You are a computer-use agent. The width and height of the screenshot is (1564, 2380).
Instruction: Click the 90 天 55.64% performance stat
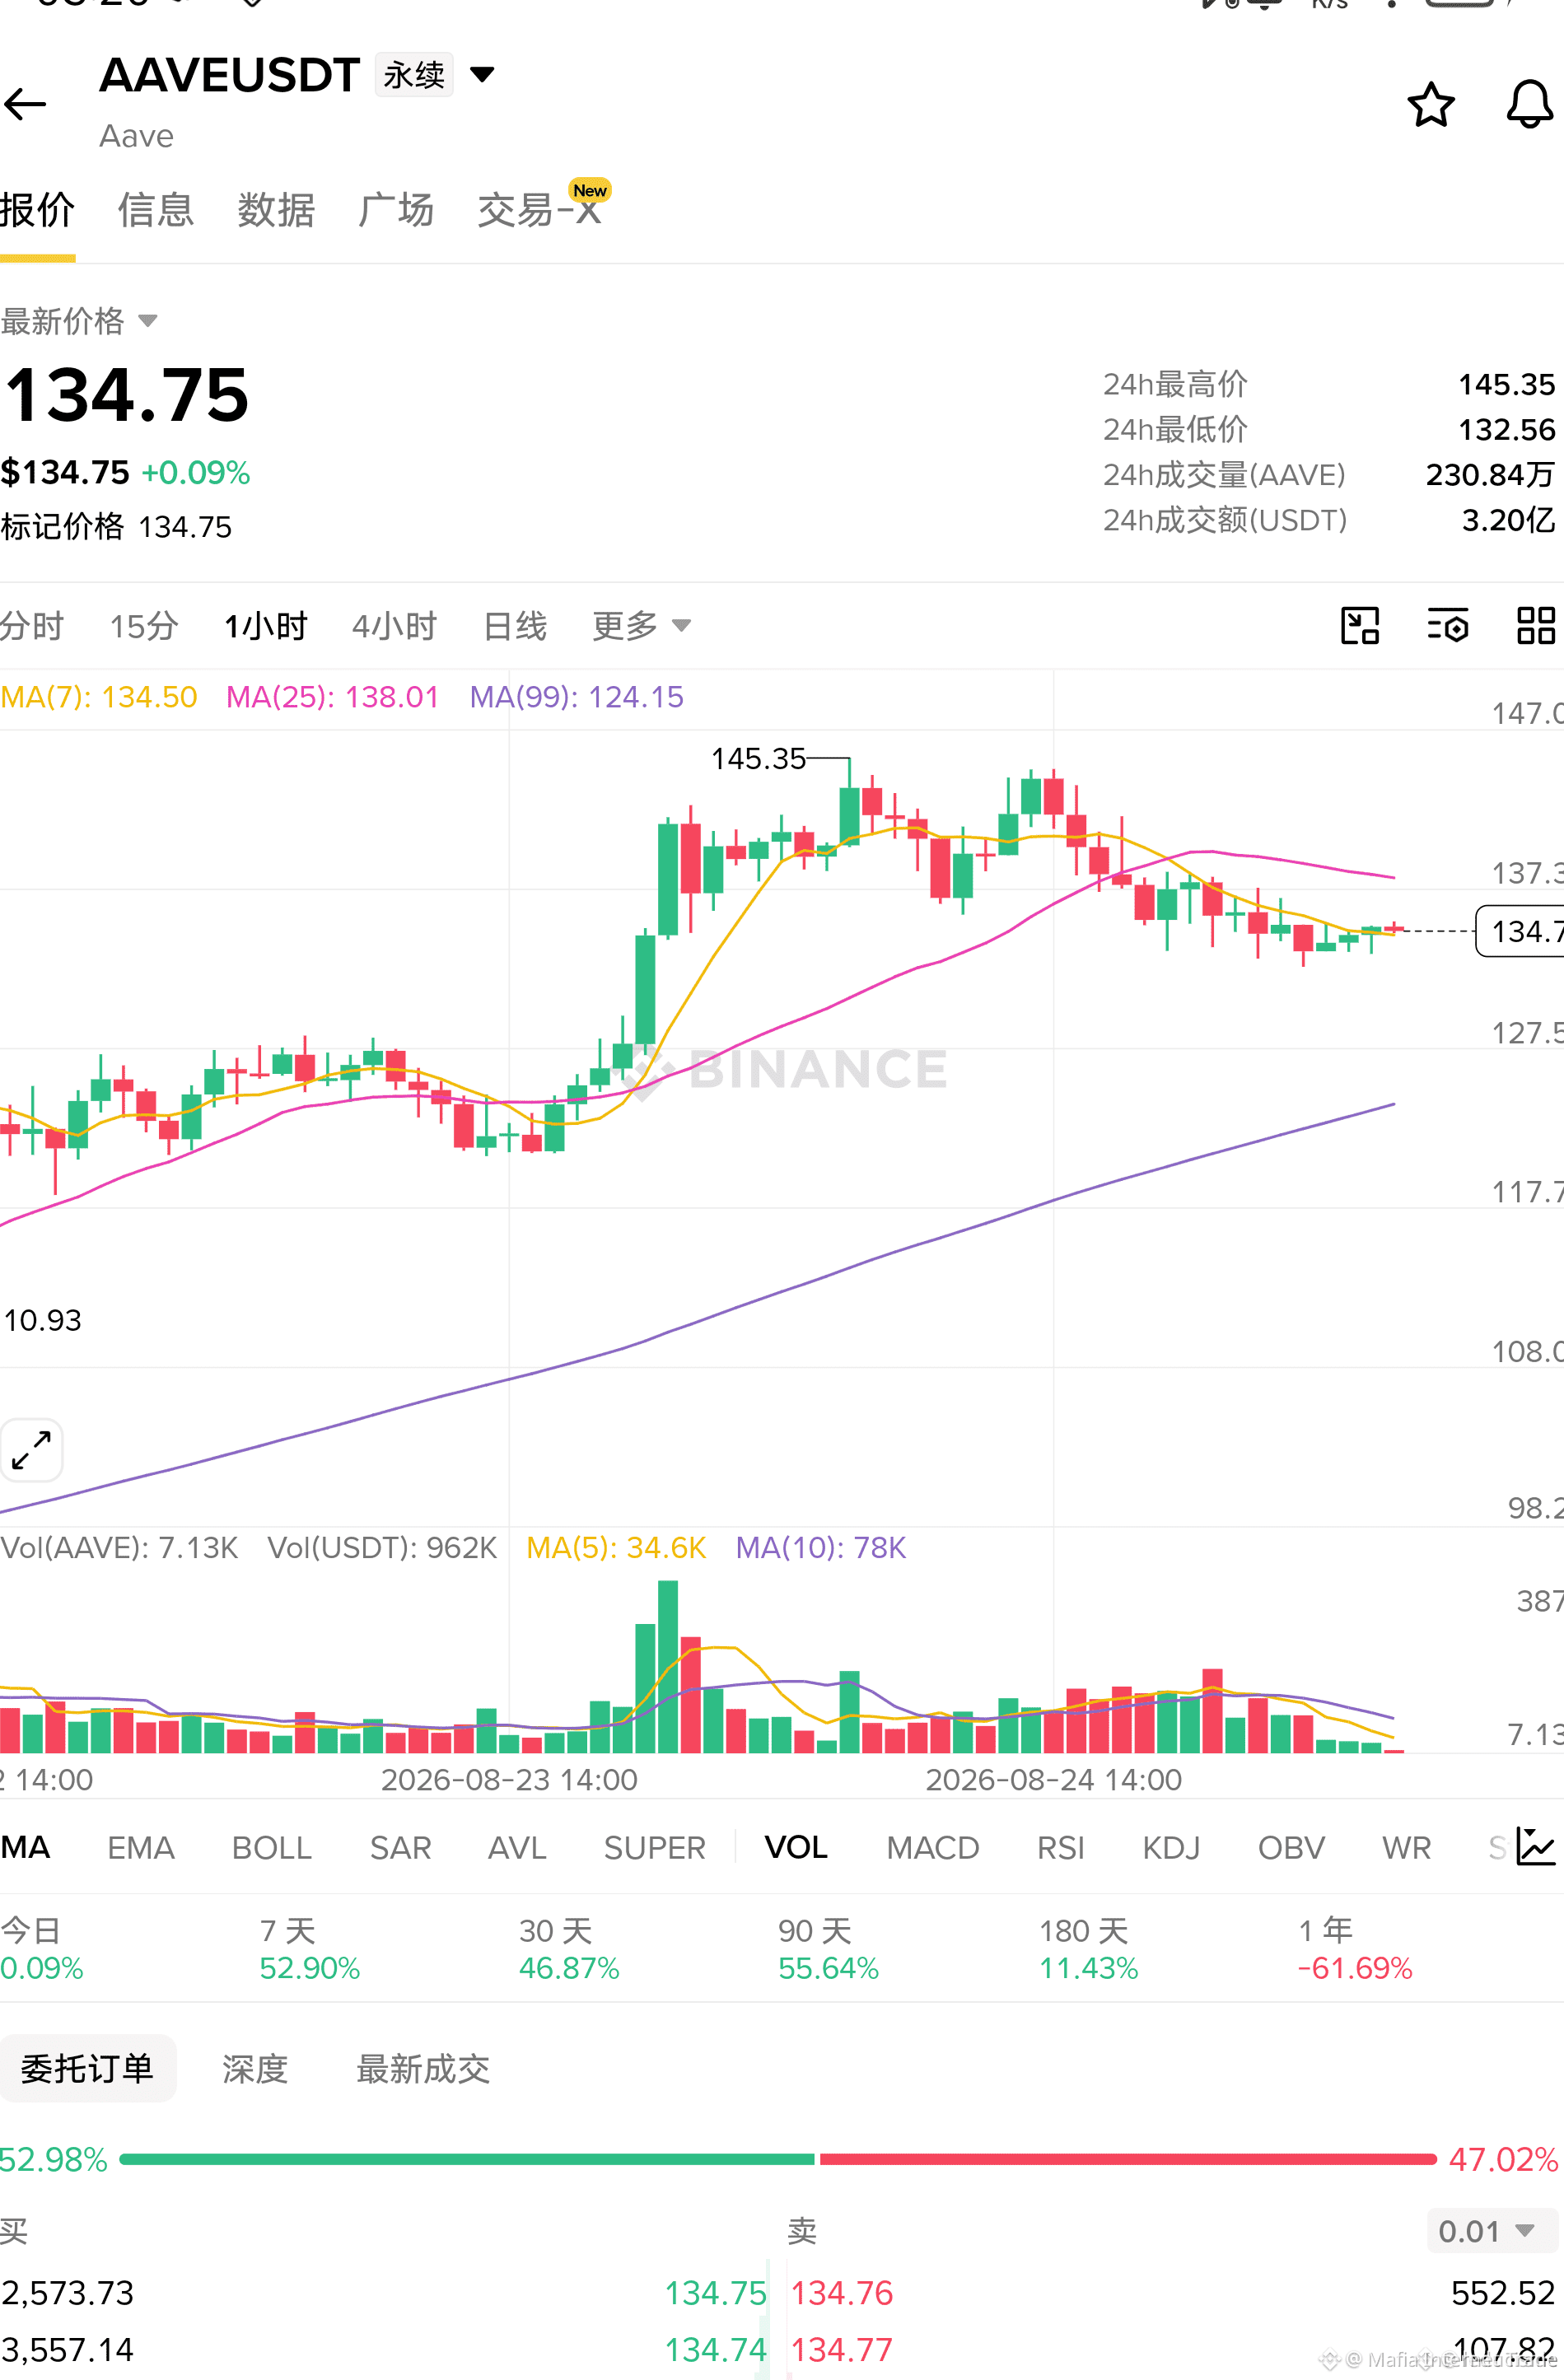click(829, 1948)
